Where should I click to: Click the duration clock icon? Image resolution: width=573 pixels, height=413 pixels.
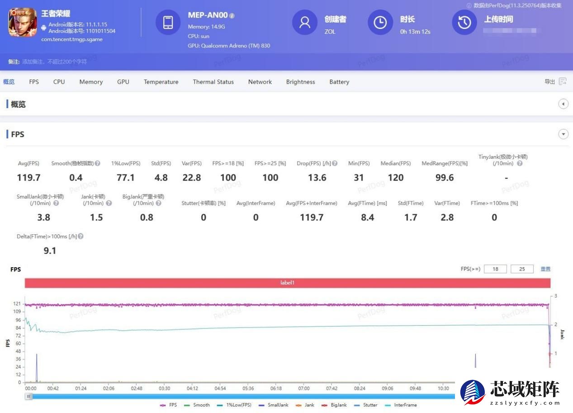tap(380, 22)
